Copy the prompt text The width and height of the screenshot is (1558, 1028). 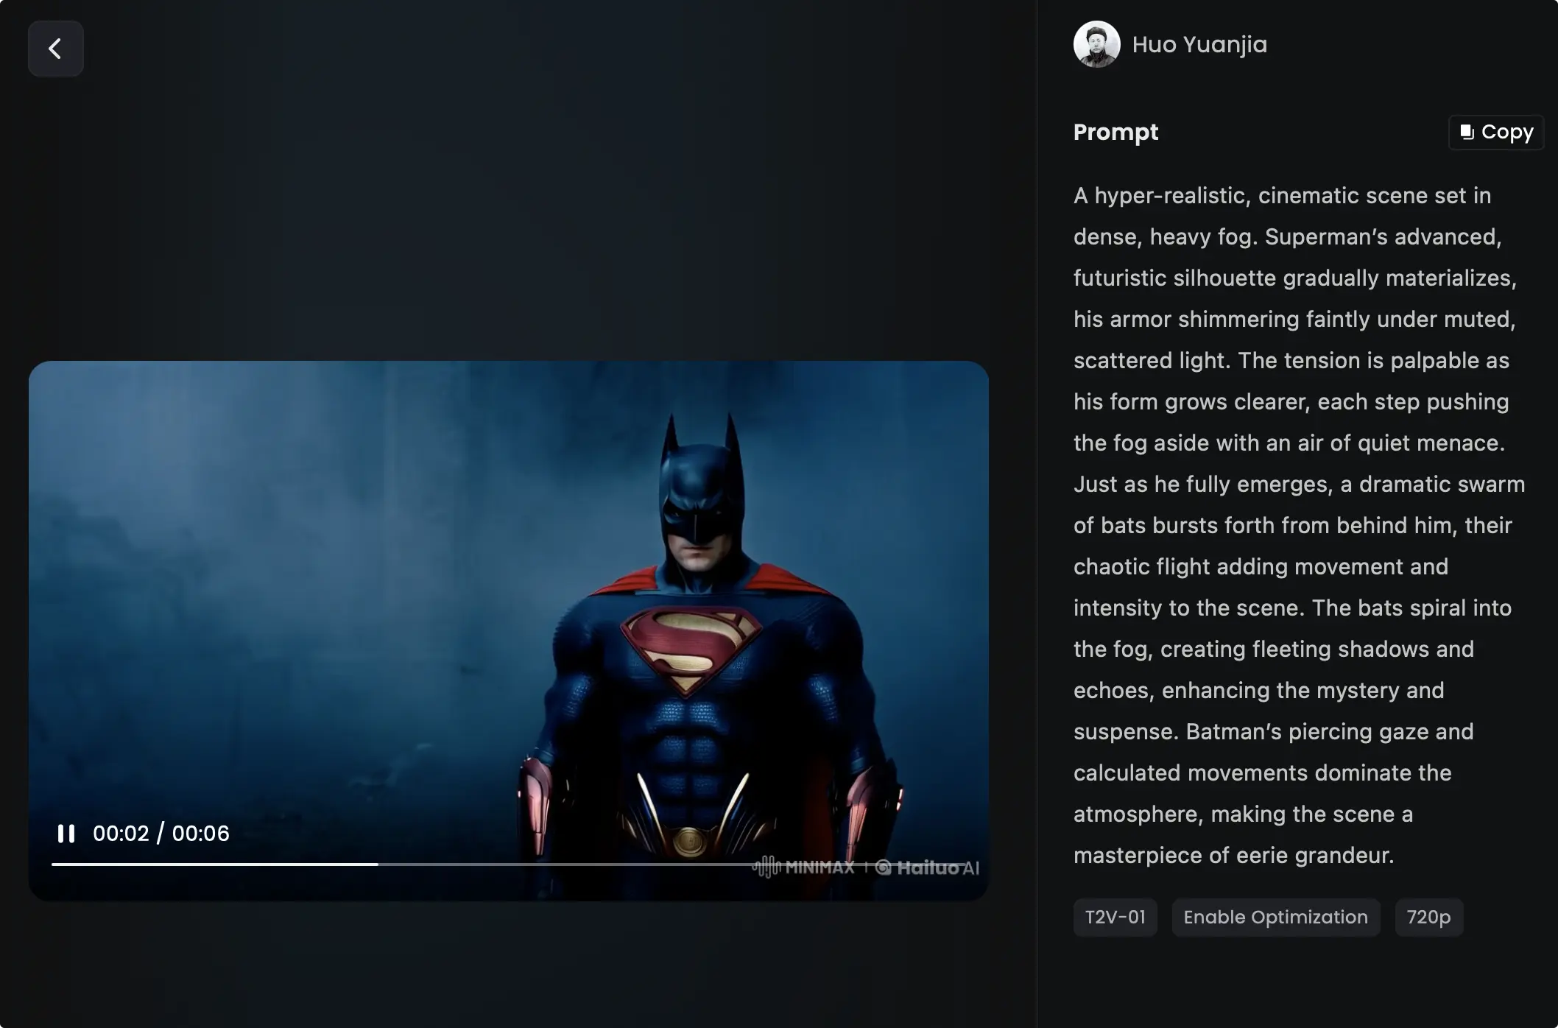coord(1496,133)
